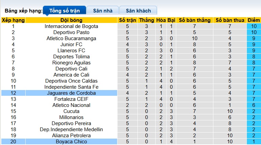Select Atletico Nacional in the table
Viewport: 261px width, 145px height.
pos(71,105)
